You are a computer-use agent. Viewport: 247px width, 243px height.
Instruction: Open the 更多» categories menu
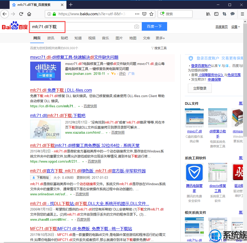[x=160, y=38]
